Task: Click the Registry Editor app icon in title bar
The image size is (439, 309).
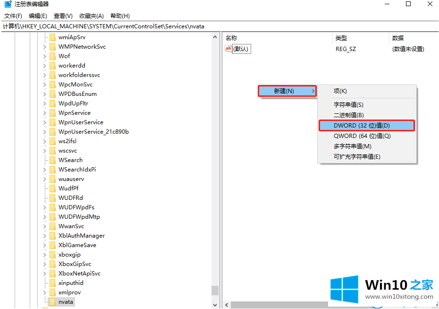Action: pyautogui.click(x=7, y=4)
